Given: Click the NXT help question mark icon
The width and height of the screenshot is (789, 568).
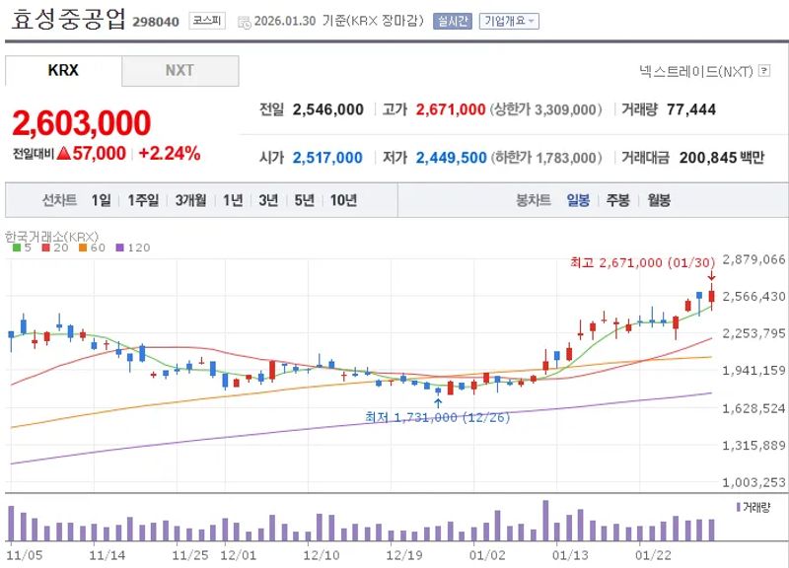Looking at the screenshot, I should pos(764,71).
